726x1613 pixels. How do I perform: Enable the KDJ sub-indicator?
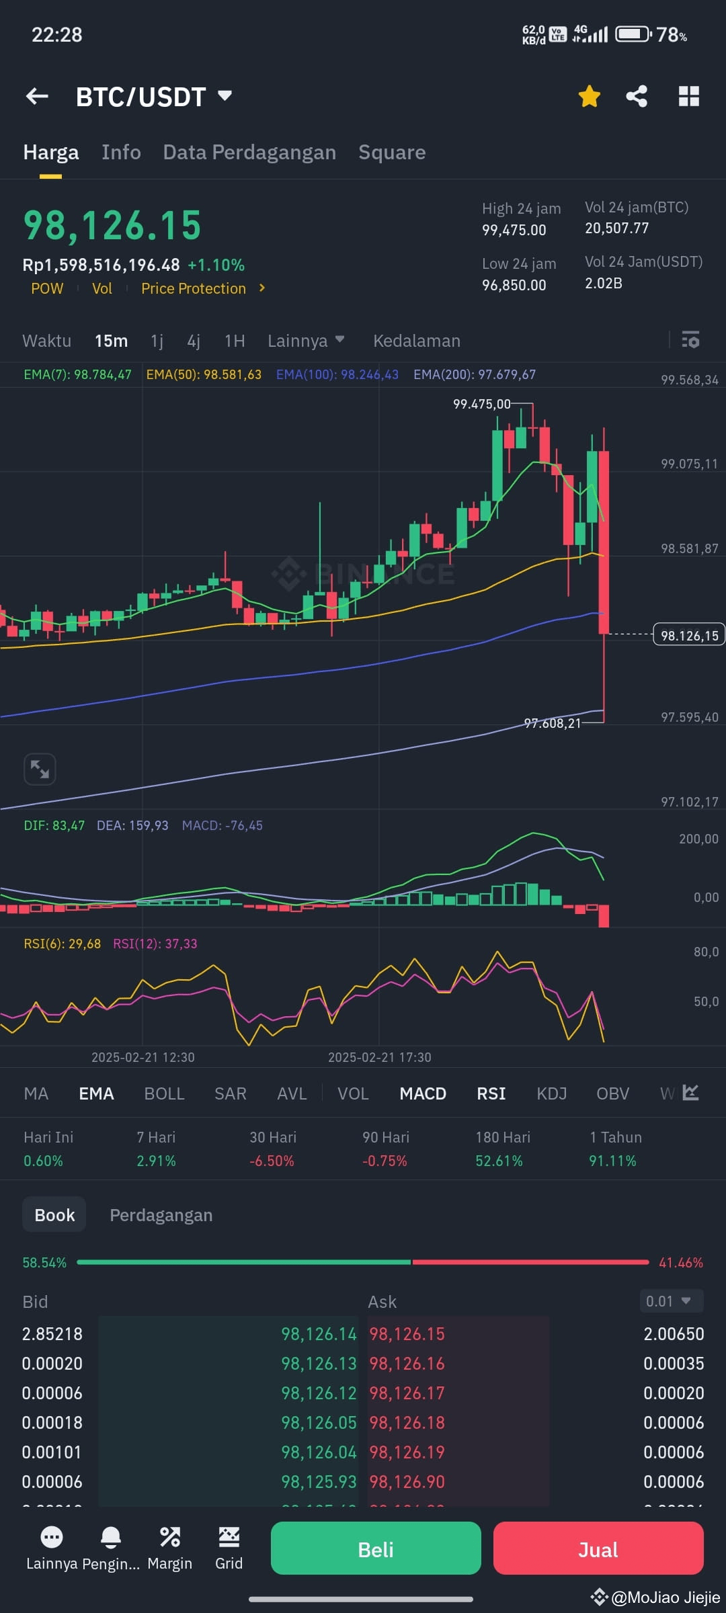click(x=552, y=1093)
